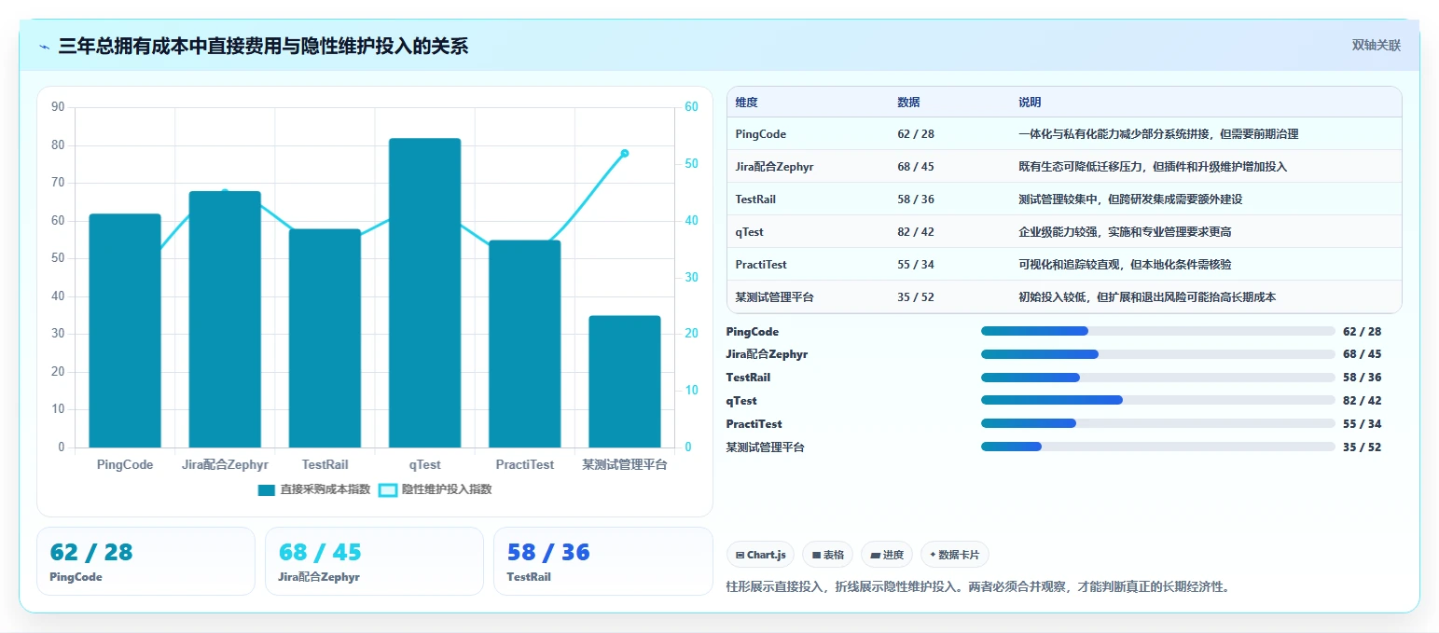The height and width of the screenshot is (633, 1439).
Task: Click the PractiTest bar in the chart
Action: click(x=524, y=344)
